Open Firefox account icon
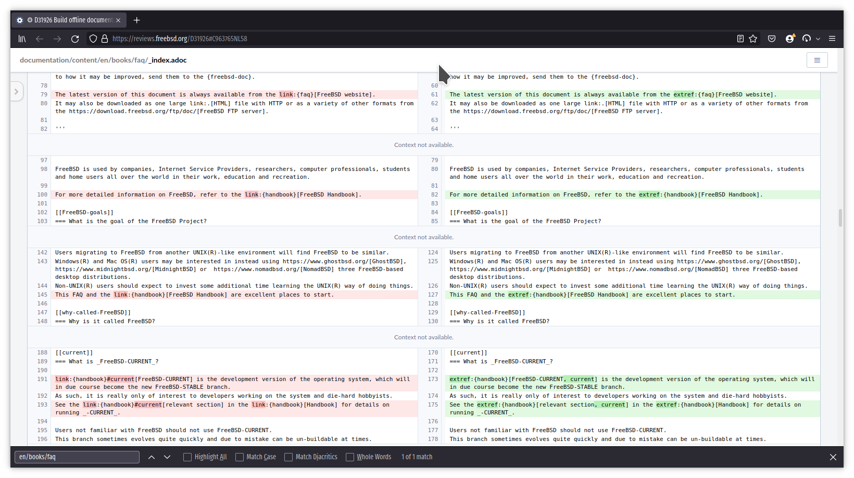The width and height of the screenshot is (854, 478). click(790, 39)
